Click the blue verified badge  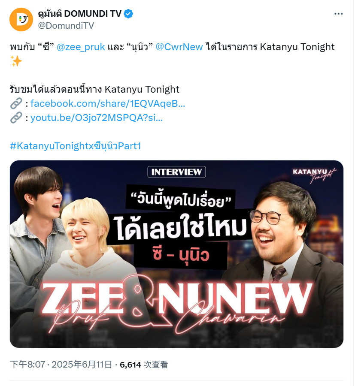(128, 14)
